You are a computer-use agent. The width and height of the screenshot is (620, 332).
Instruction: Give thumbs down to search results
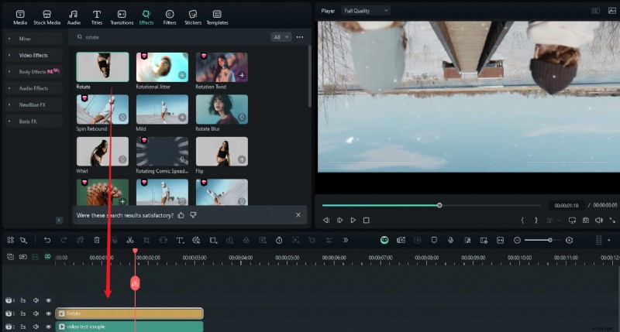coord(193,215)
